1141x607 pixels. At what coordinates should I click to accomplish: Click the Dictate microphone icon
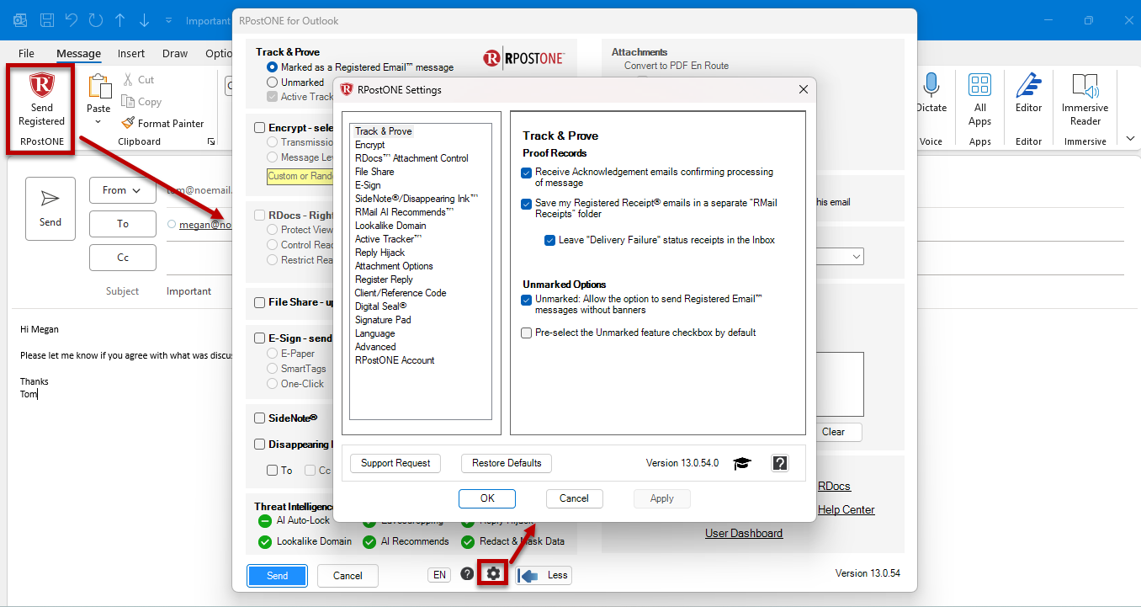tap(931, 85)
